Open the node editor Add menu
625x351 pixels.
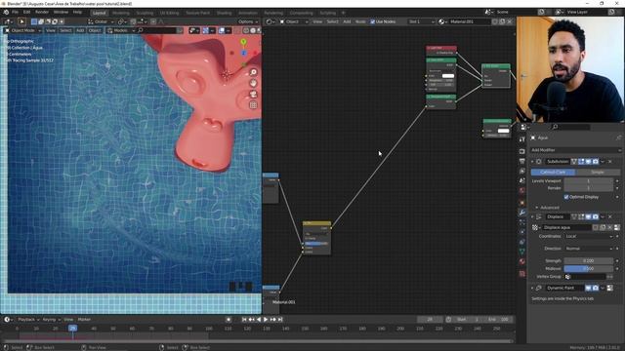(347, 21)
